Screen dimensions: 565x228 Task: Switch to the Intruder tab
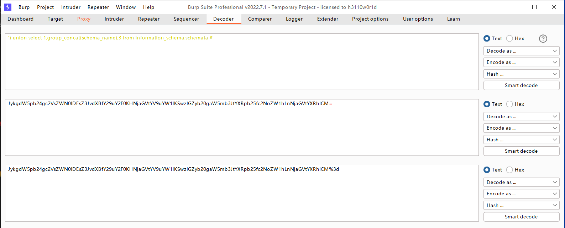(114, 19)
